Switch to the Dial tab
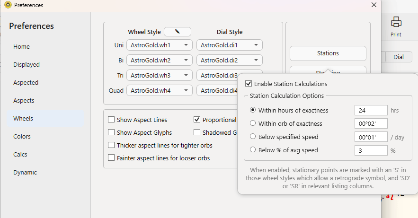Screen dimensions: 418x218 click(399, 57)
